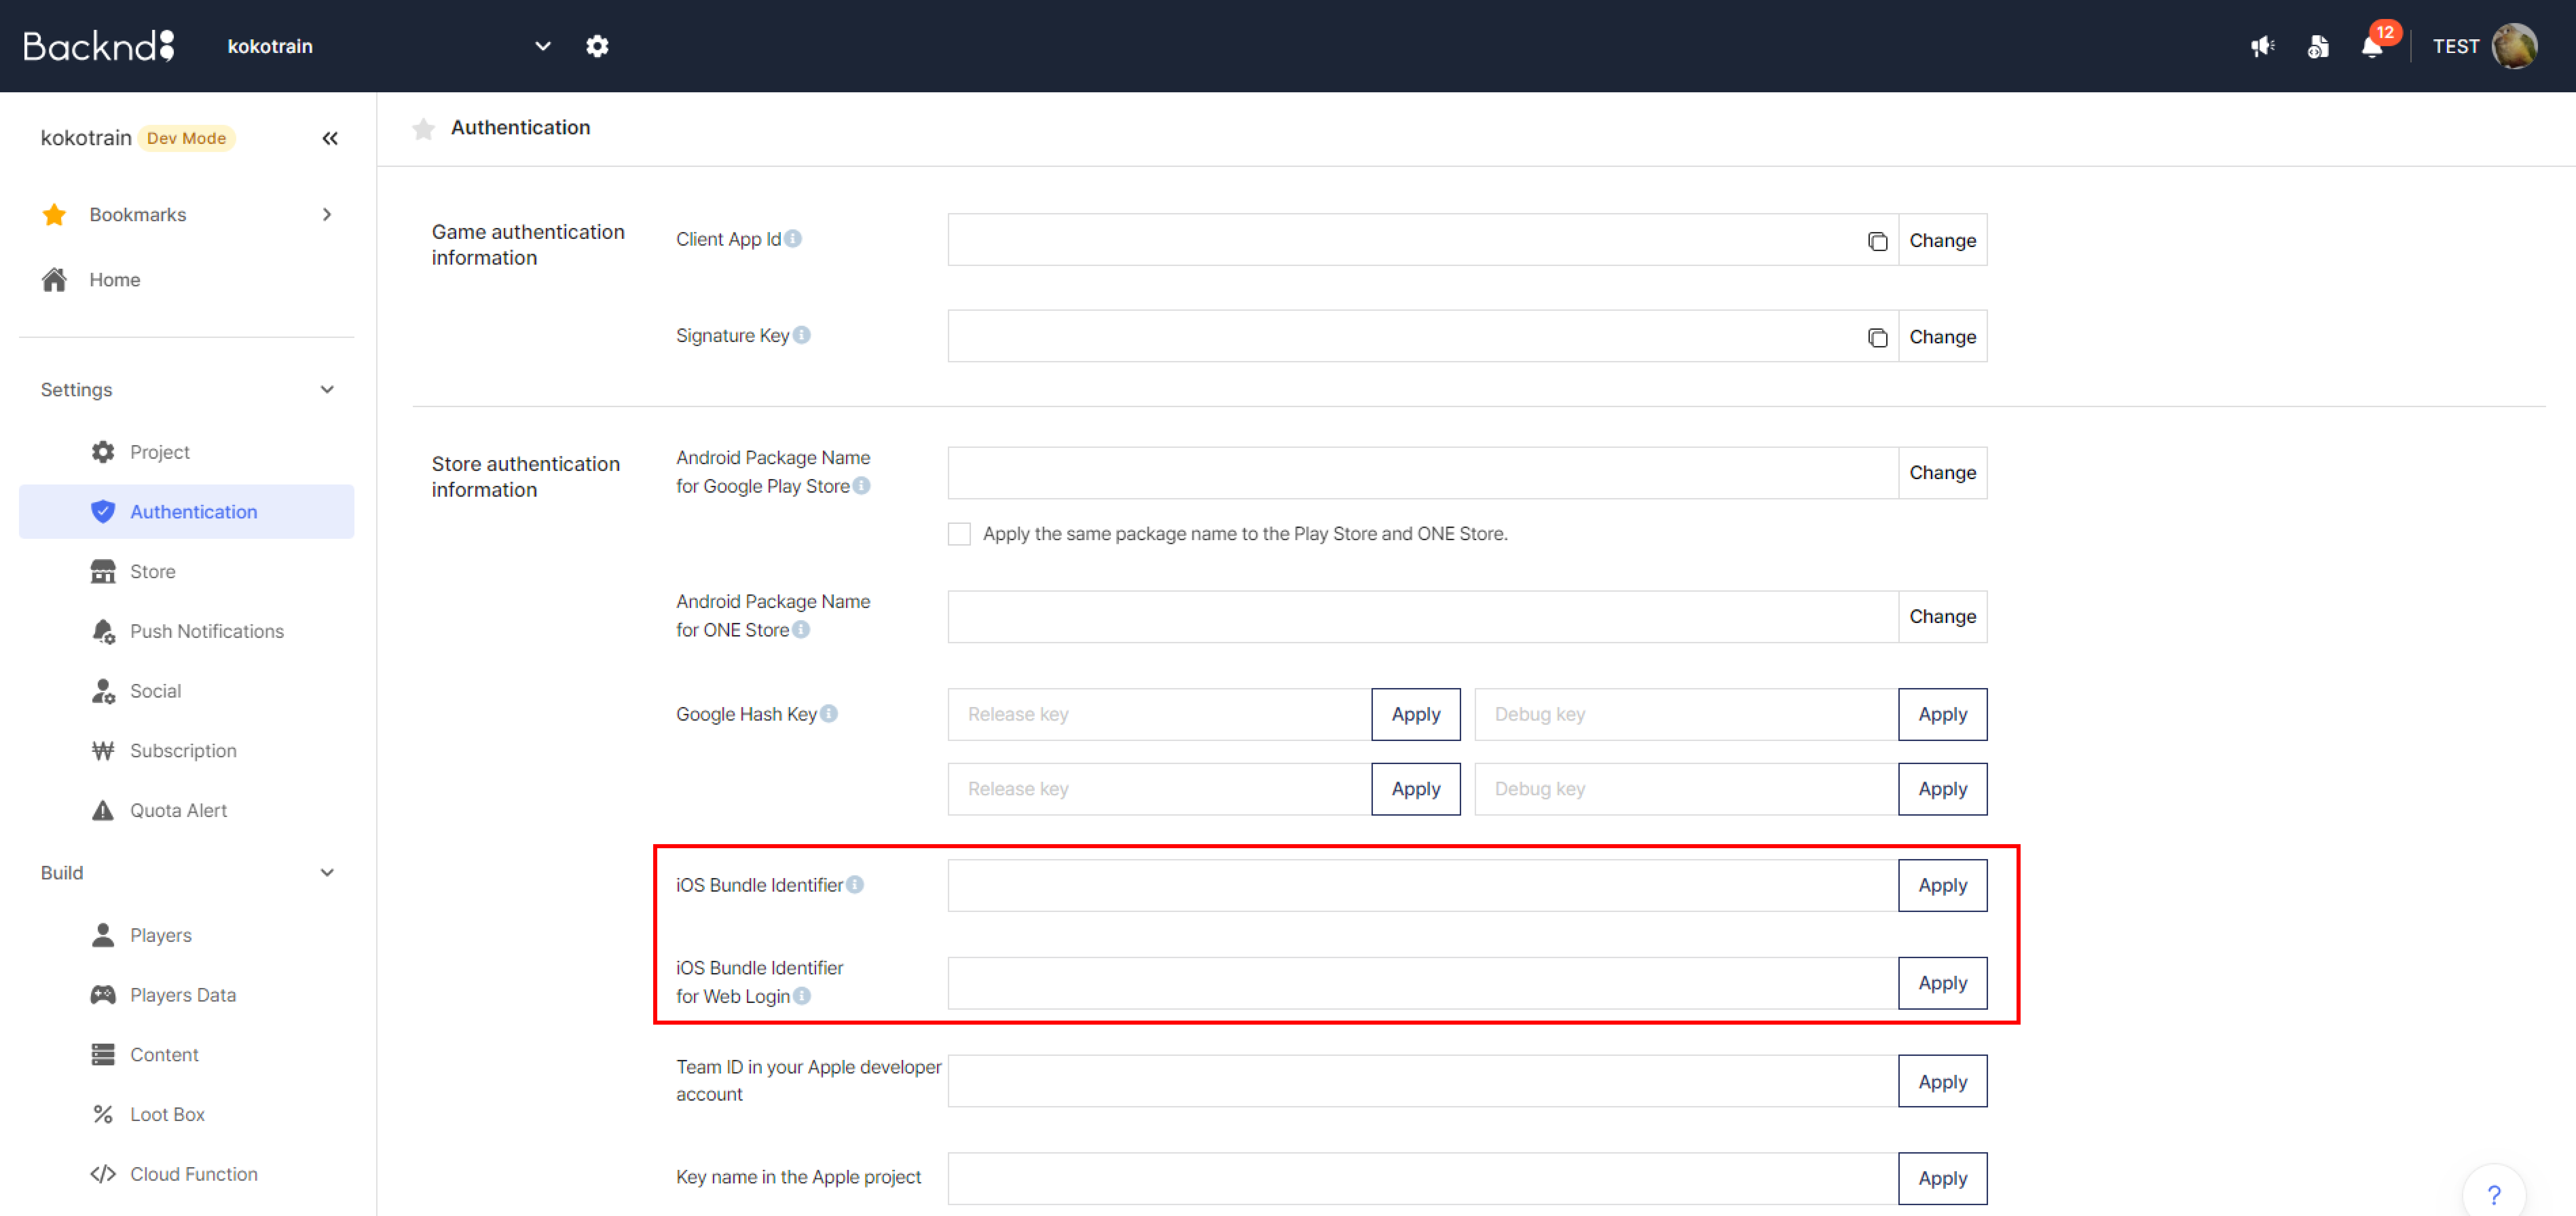The width and height of the screenshot is (2576, 1216).
Task: Open the project settings gear icon
Action: pos(597,46)
